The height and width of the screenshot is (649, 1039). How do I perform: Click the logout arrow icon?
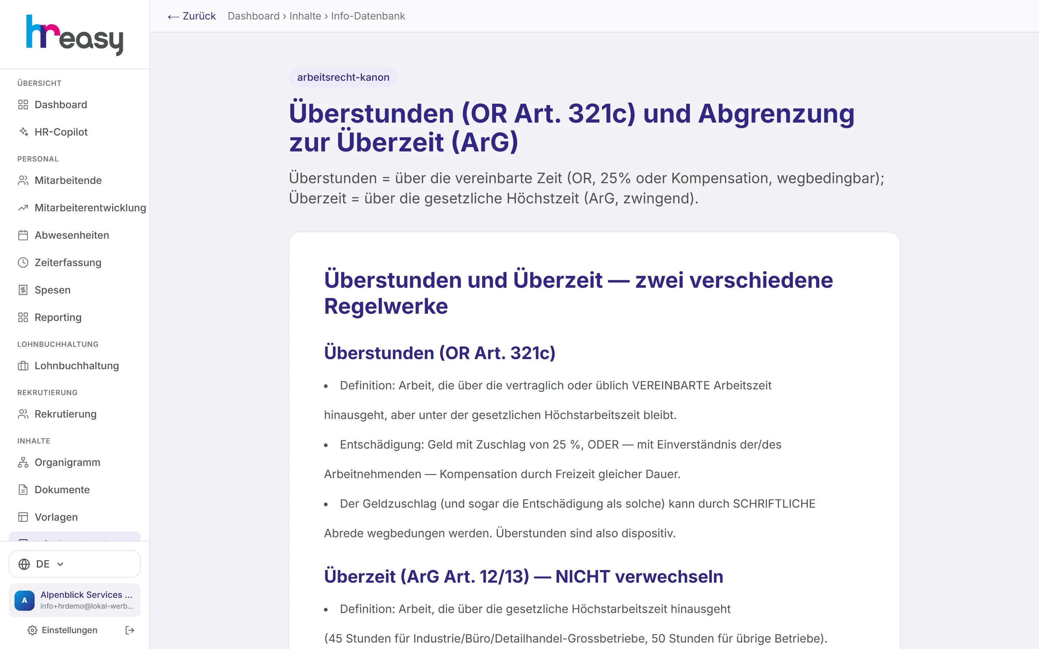coord(130,630)
